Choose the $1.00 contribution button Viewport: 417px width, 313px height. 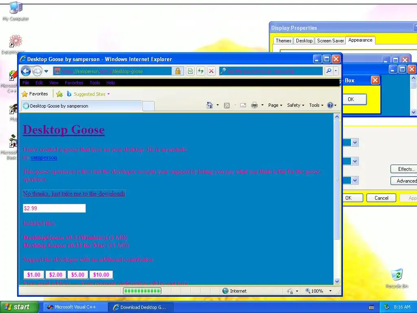point(34,275)
